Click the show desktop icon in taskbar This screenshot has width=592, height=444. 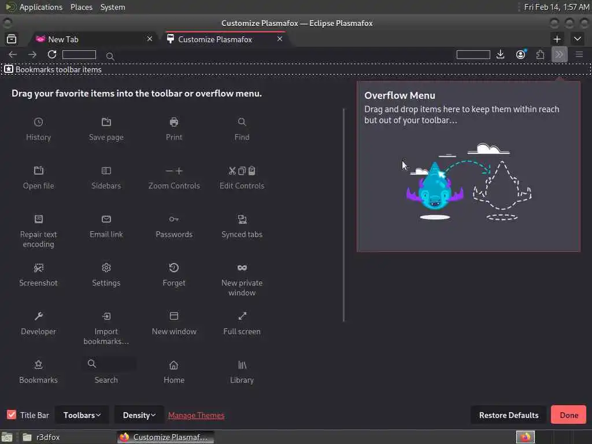[x=7, y=437]
